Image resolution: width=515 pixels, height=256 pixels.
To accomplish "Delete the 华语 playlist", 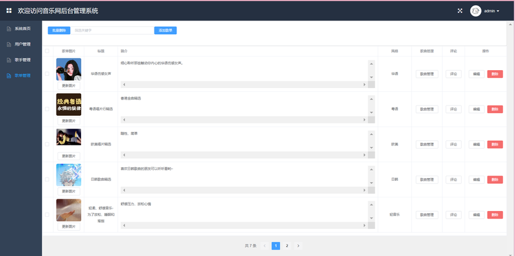I will [495, 74].
